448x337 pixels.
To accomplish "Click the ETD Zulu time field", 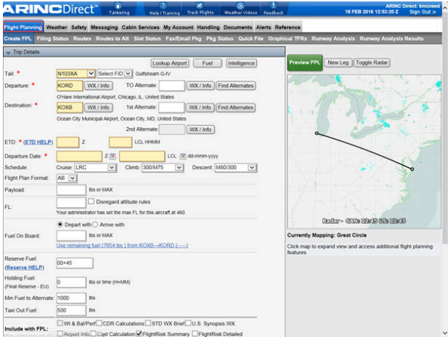I will tap(68, 142).
